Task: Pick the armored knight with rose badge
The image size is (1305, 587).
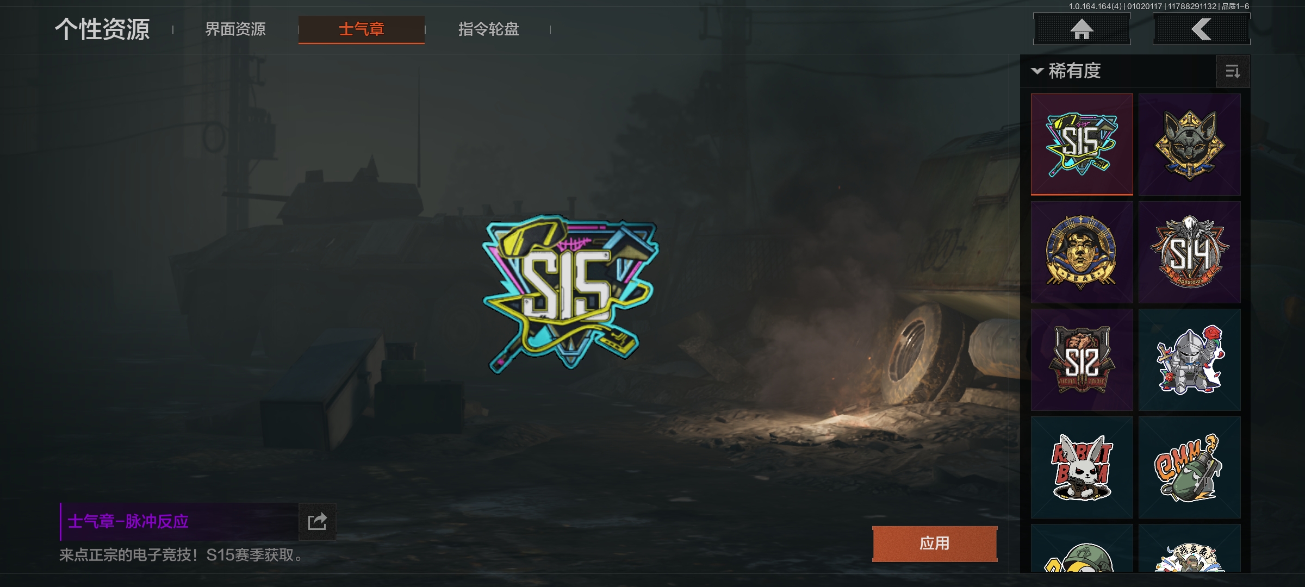Action: pyautogui.click(x=1190, y=360)
